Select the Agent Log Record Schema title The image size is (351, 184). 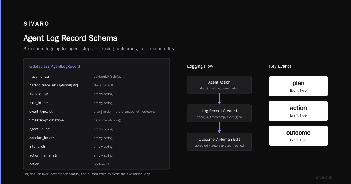click(x=70, y=38)
